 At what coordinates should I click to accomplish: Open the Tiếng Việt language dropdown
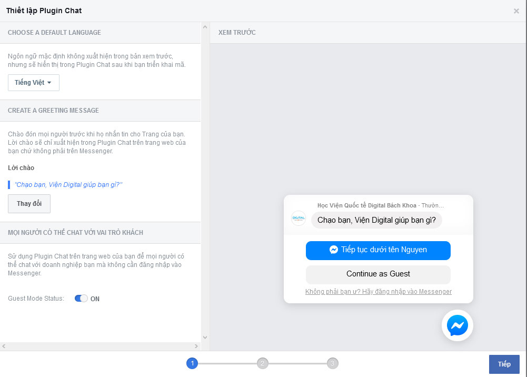[34, 83]
